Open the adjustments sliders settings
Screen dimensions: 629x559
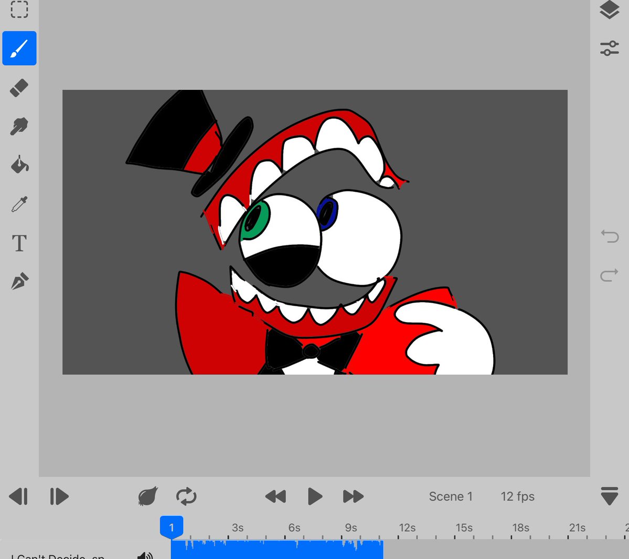coord(610,48)
